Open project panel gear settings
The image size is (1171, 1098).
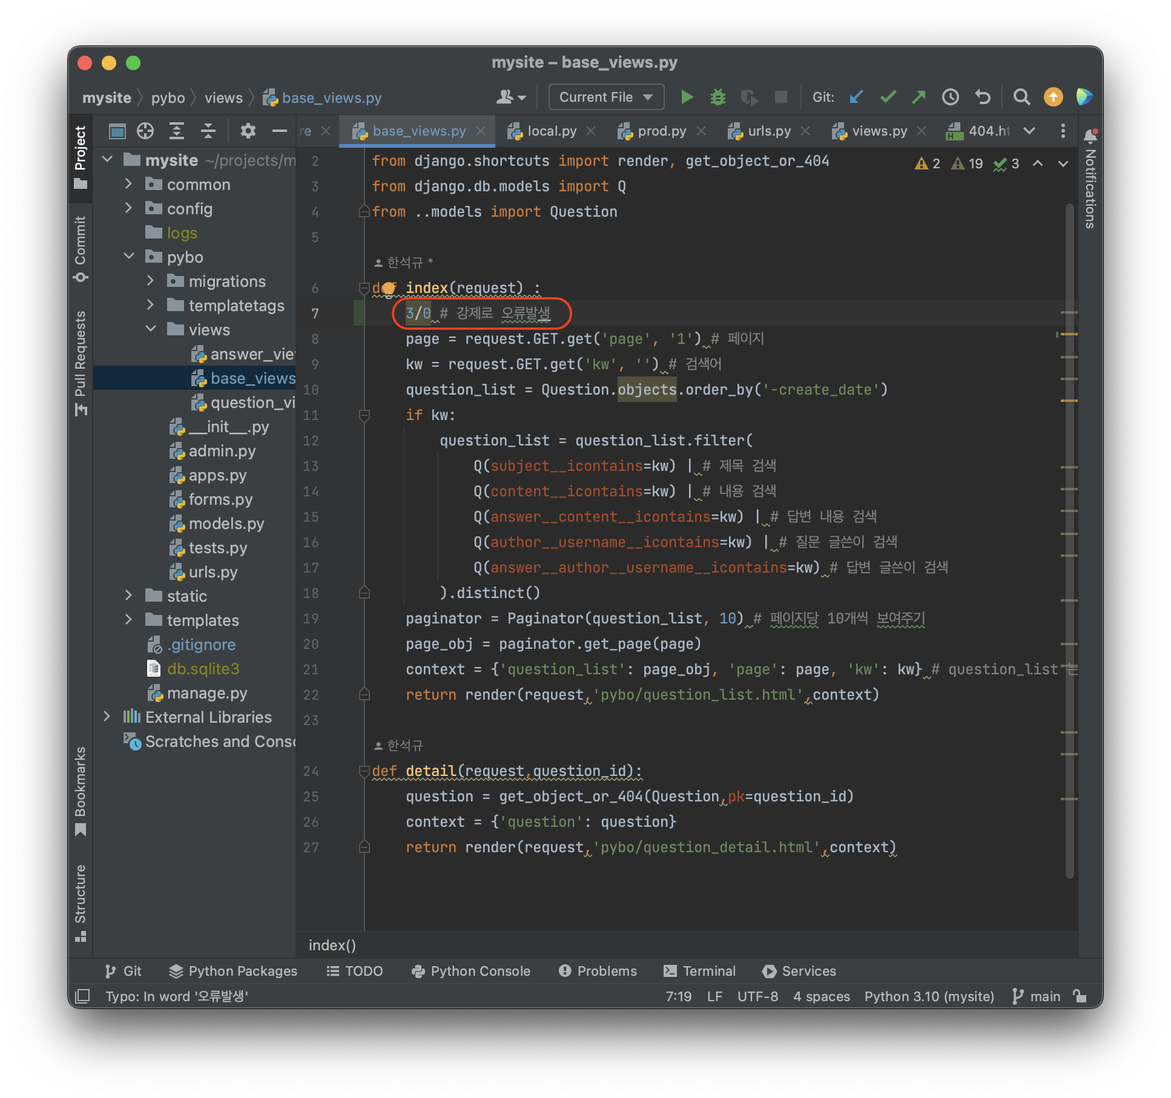[x=248, y=131]
